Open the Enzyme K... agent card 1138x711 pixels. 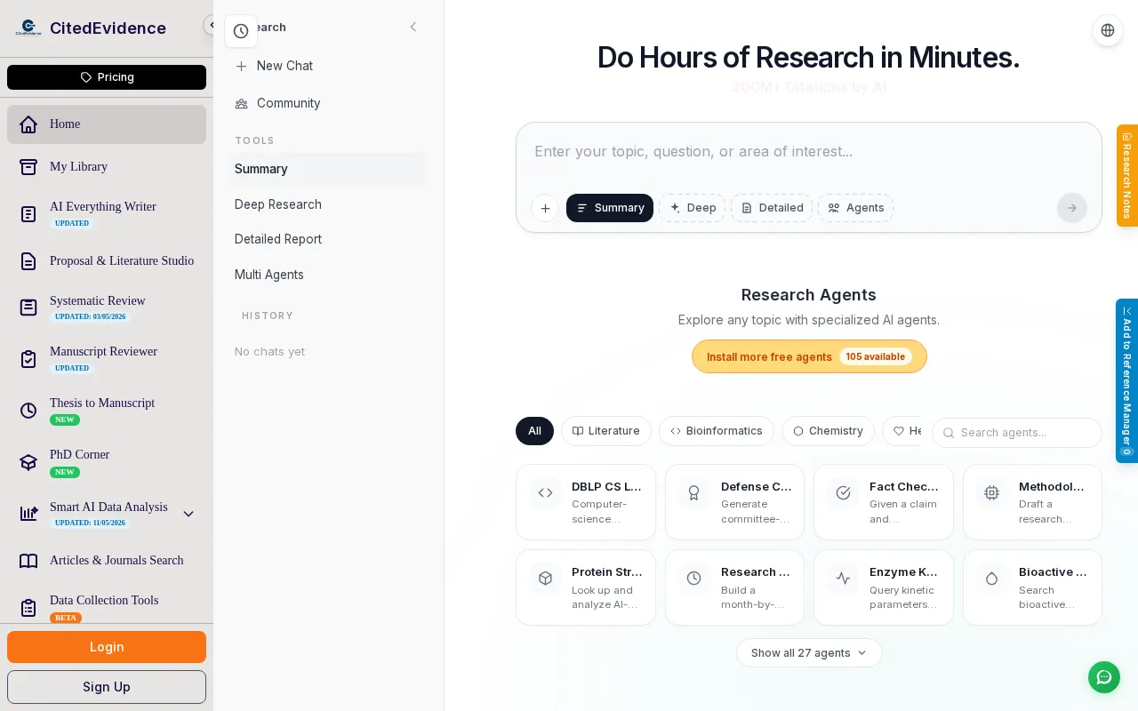tap(884, 587)
